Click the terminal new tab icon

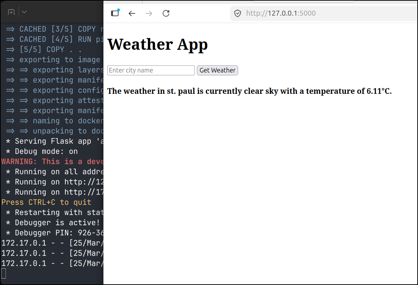pyautogui.click(x=11, y=12)
